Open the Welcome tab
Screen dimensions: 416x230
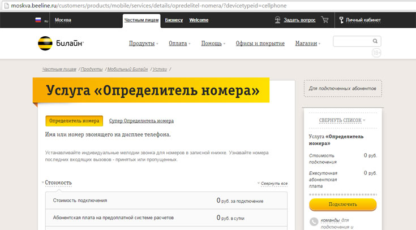coord(199,20)
